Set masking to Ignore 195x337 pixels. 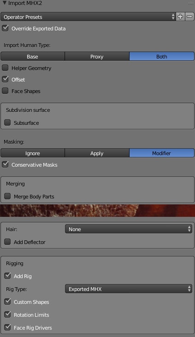pos(33,153)
